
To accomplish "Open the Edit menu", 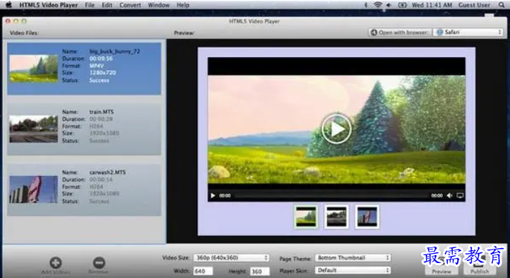I will pos(107,5).
